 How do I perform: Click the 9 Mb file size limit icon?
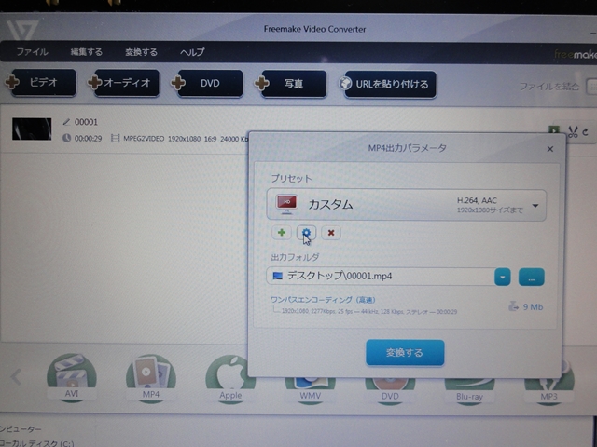[514, 306]
